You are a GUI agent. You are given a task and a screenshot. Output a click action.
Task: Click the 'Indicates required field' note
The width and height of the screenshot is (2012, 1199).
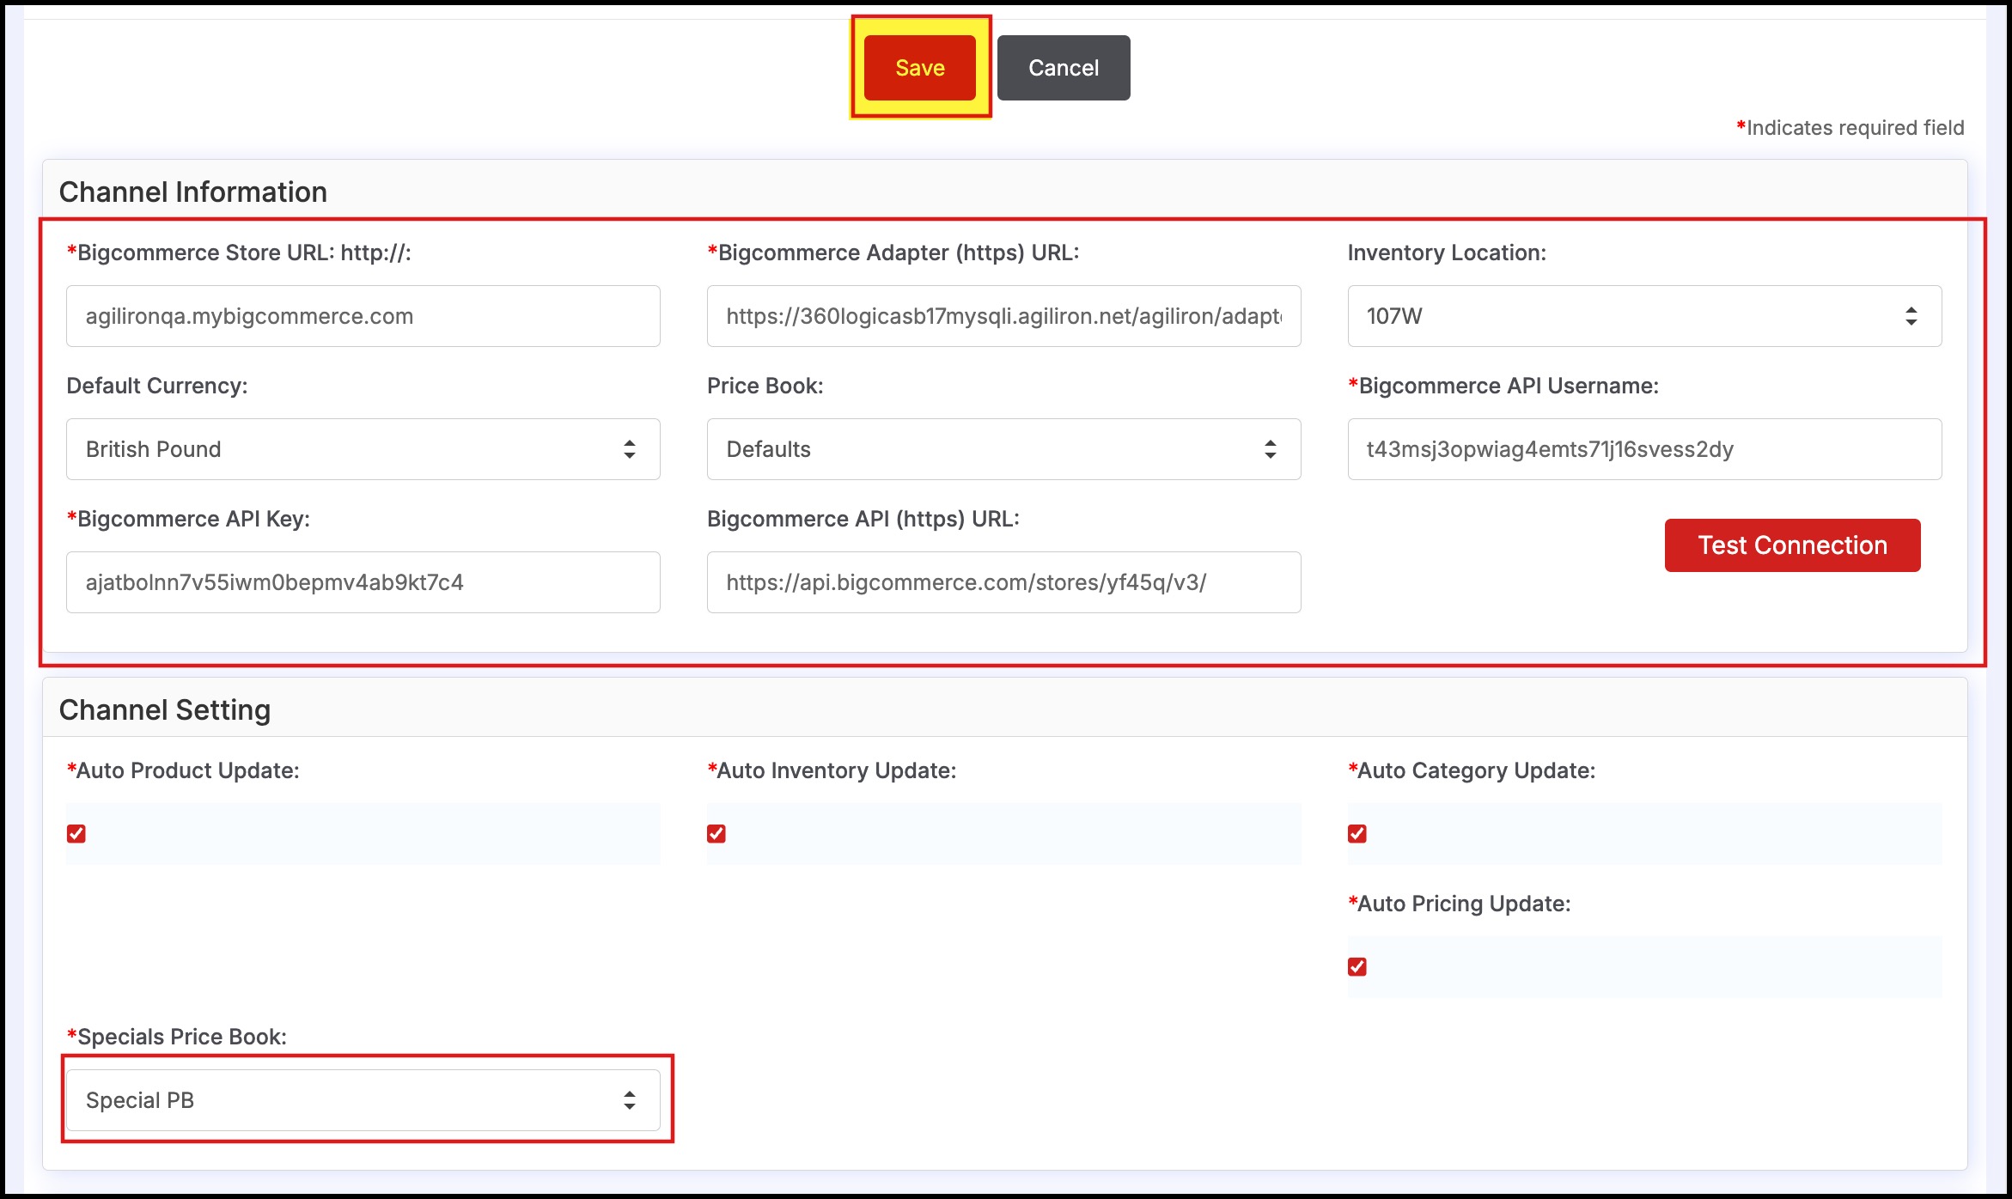[x=1850, y=128]
